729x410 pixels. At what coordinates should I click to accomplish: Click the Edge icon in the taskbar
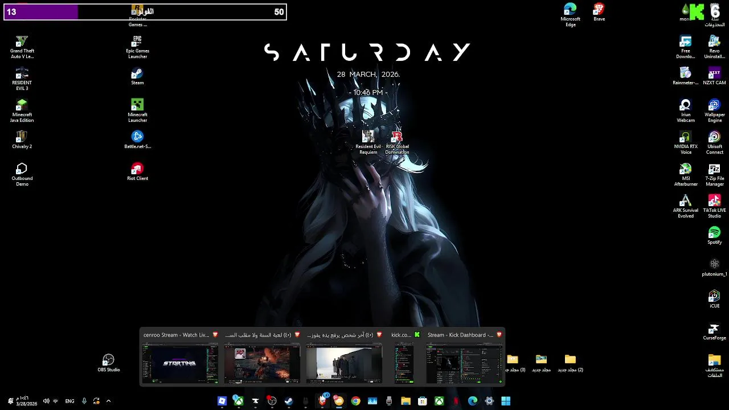(473, 401)
